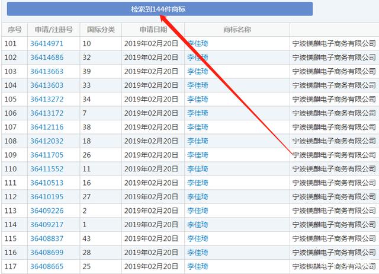Click trademark name 李佳琦 in row 107

click(197, 127)
